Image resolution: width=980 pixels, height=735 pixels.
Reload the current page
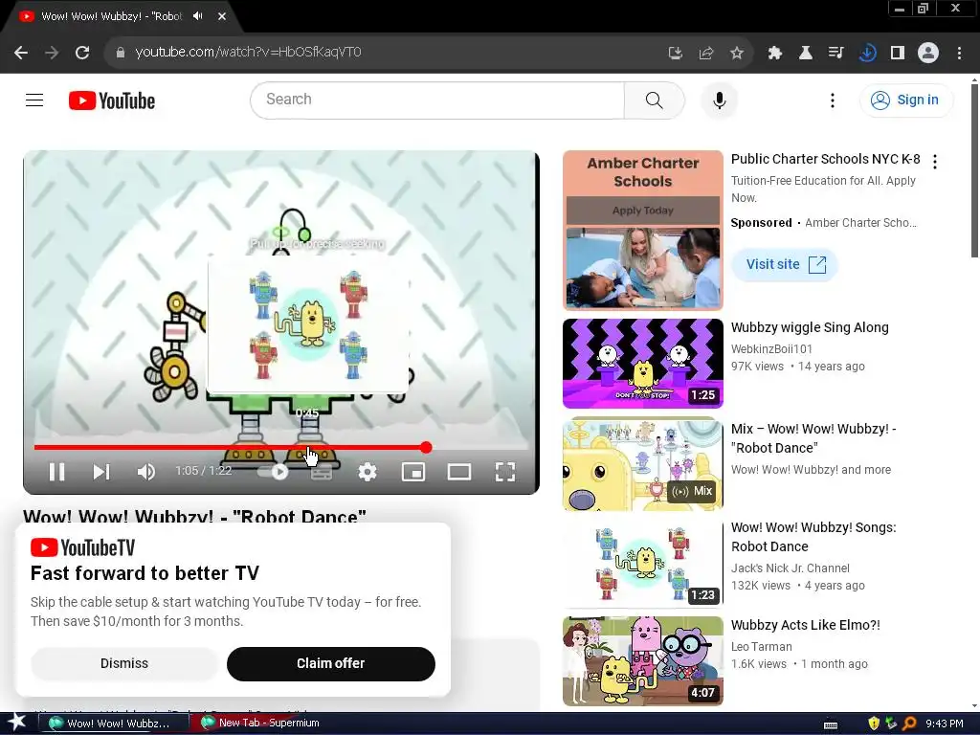coord(82,53)
